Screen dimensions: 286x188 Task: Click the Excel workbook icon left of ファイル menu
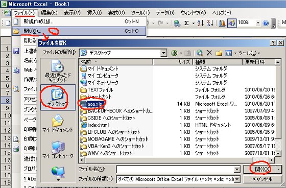[7, 13]
